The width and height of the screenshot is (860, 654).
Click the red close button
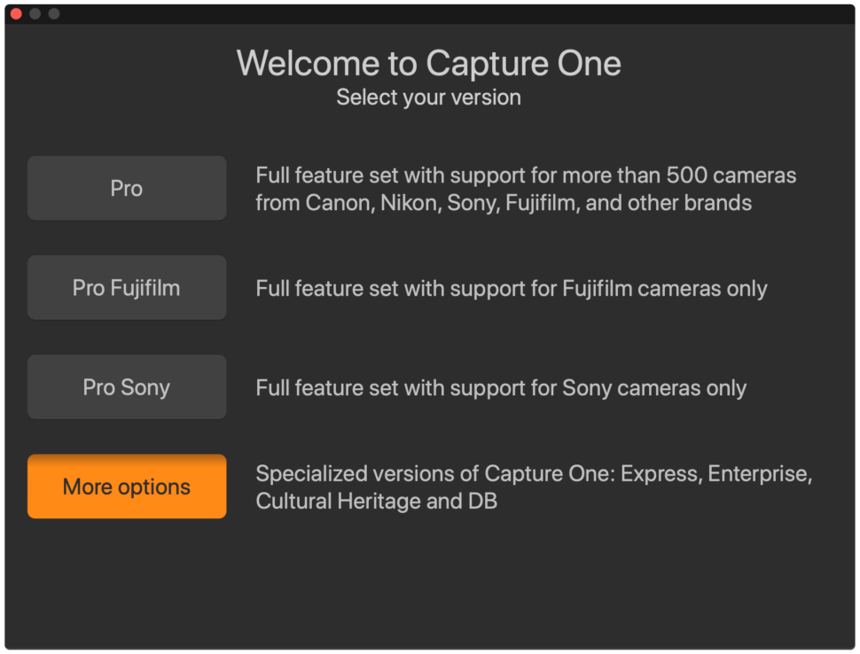(x=15, y=13)
